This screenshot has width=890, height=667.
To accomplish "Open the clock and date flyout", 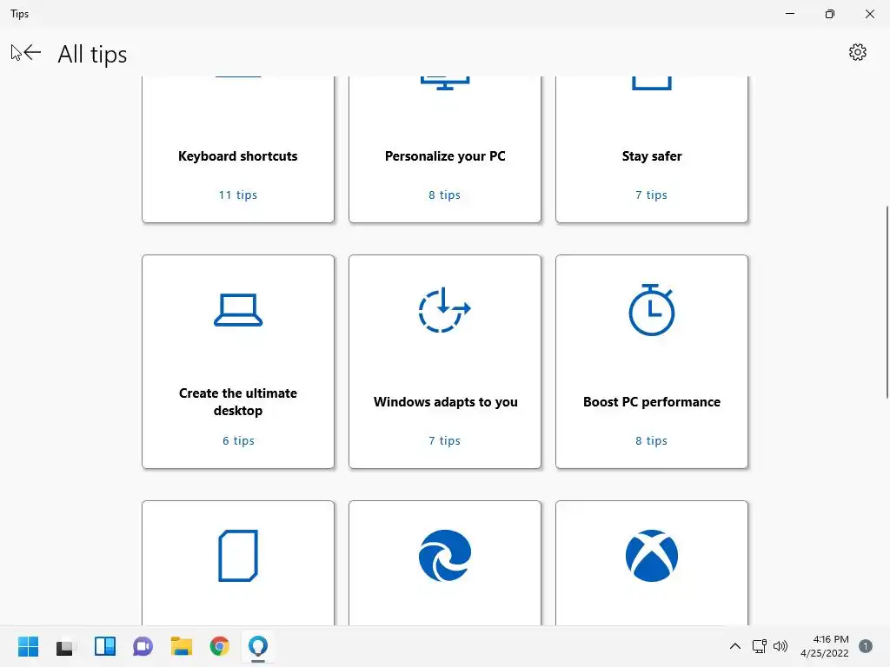I will click(825, 646).
